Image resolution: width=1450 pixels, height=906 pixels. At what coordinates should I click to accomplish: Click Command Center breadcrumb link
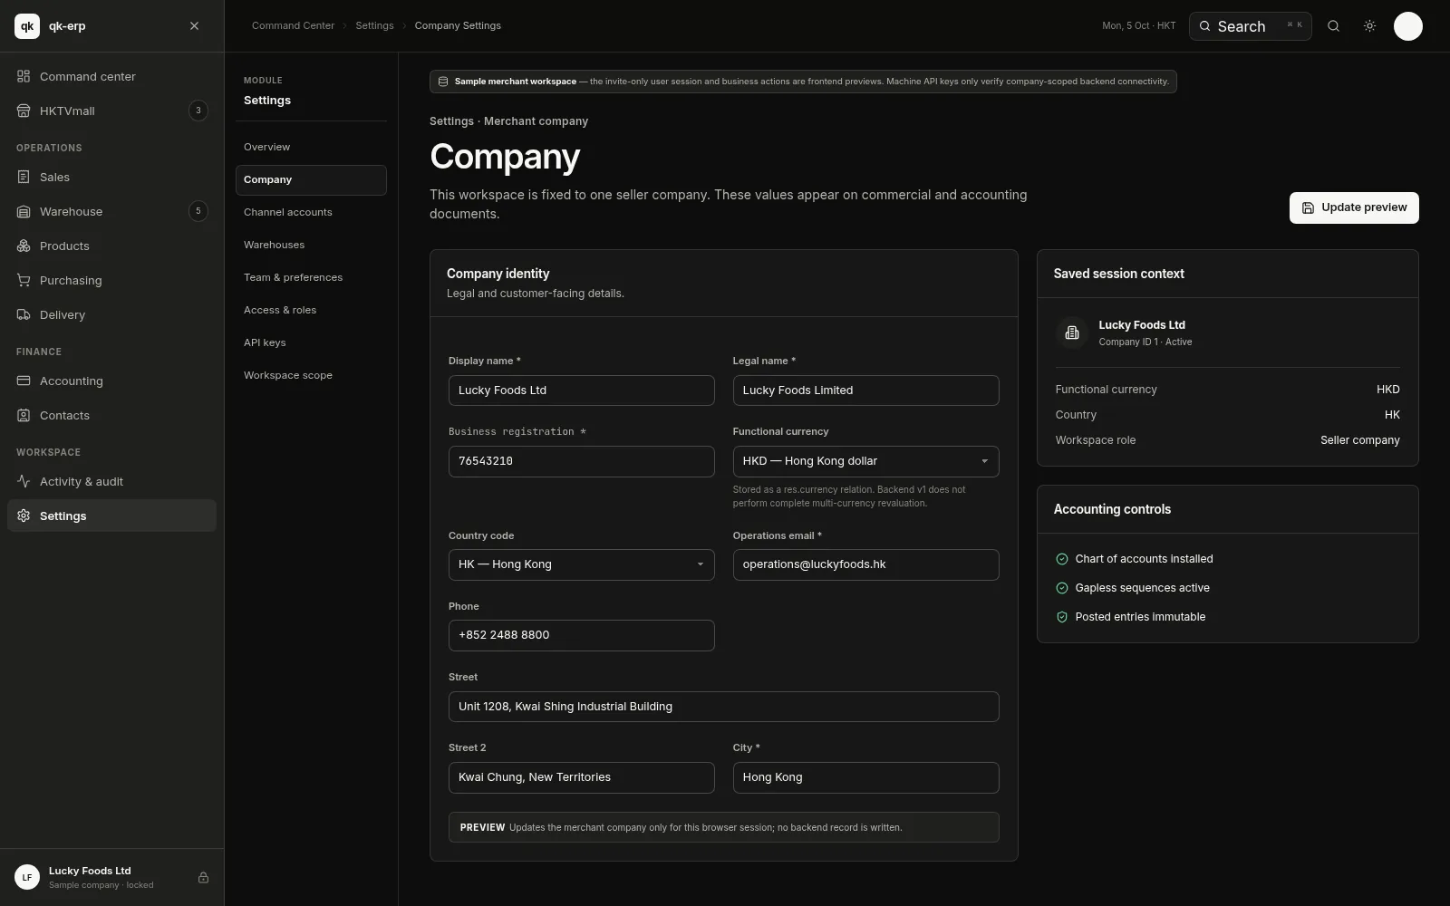(x=293, y=25)
